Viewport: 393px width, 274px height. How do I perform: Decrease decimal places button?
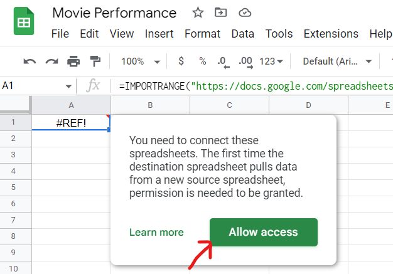coord(223,62)
